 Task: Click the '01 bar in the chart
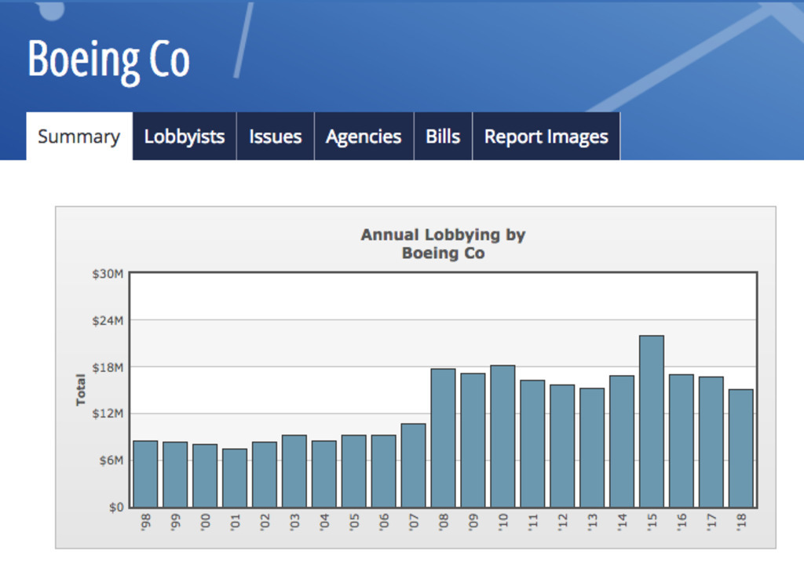tap(235, 478)
